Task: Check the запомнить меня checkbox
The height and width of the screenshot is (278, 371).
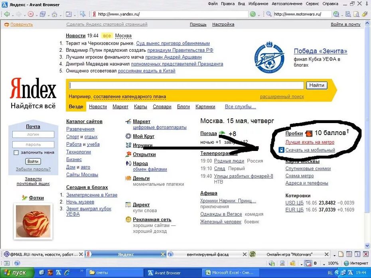Action: 16,153
